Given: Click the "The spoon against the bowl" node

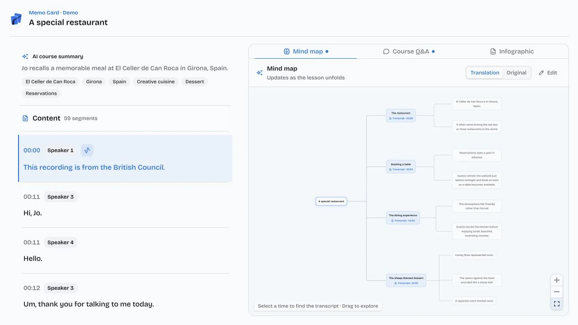Looking at the screenshot, I should (477, 280).
